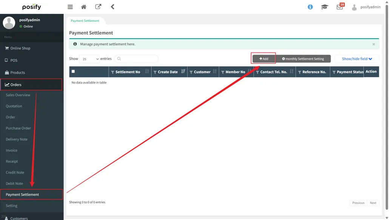Viewport: 389px width, 220px height.
Task: Collapse the Orders sidebar menu
Action: click(31, 85)
